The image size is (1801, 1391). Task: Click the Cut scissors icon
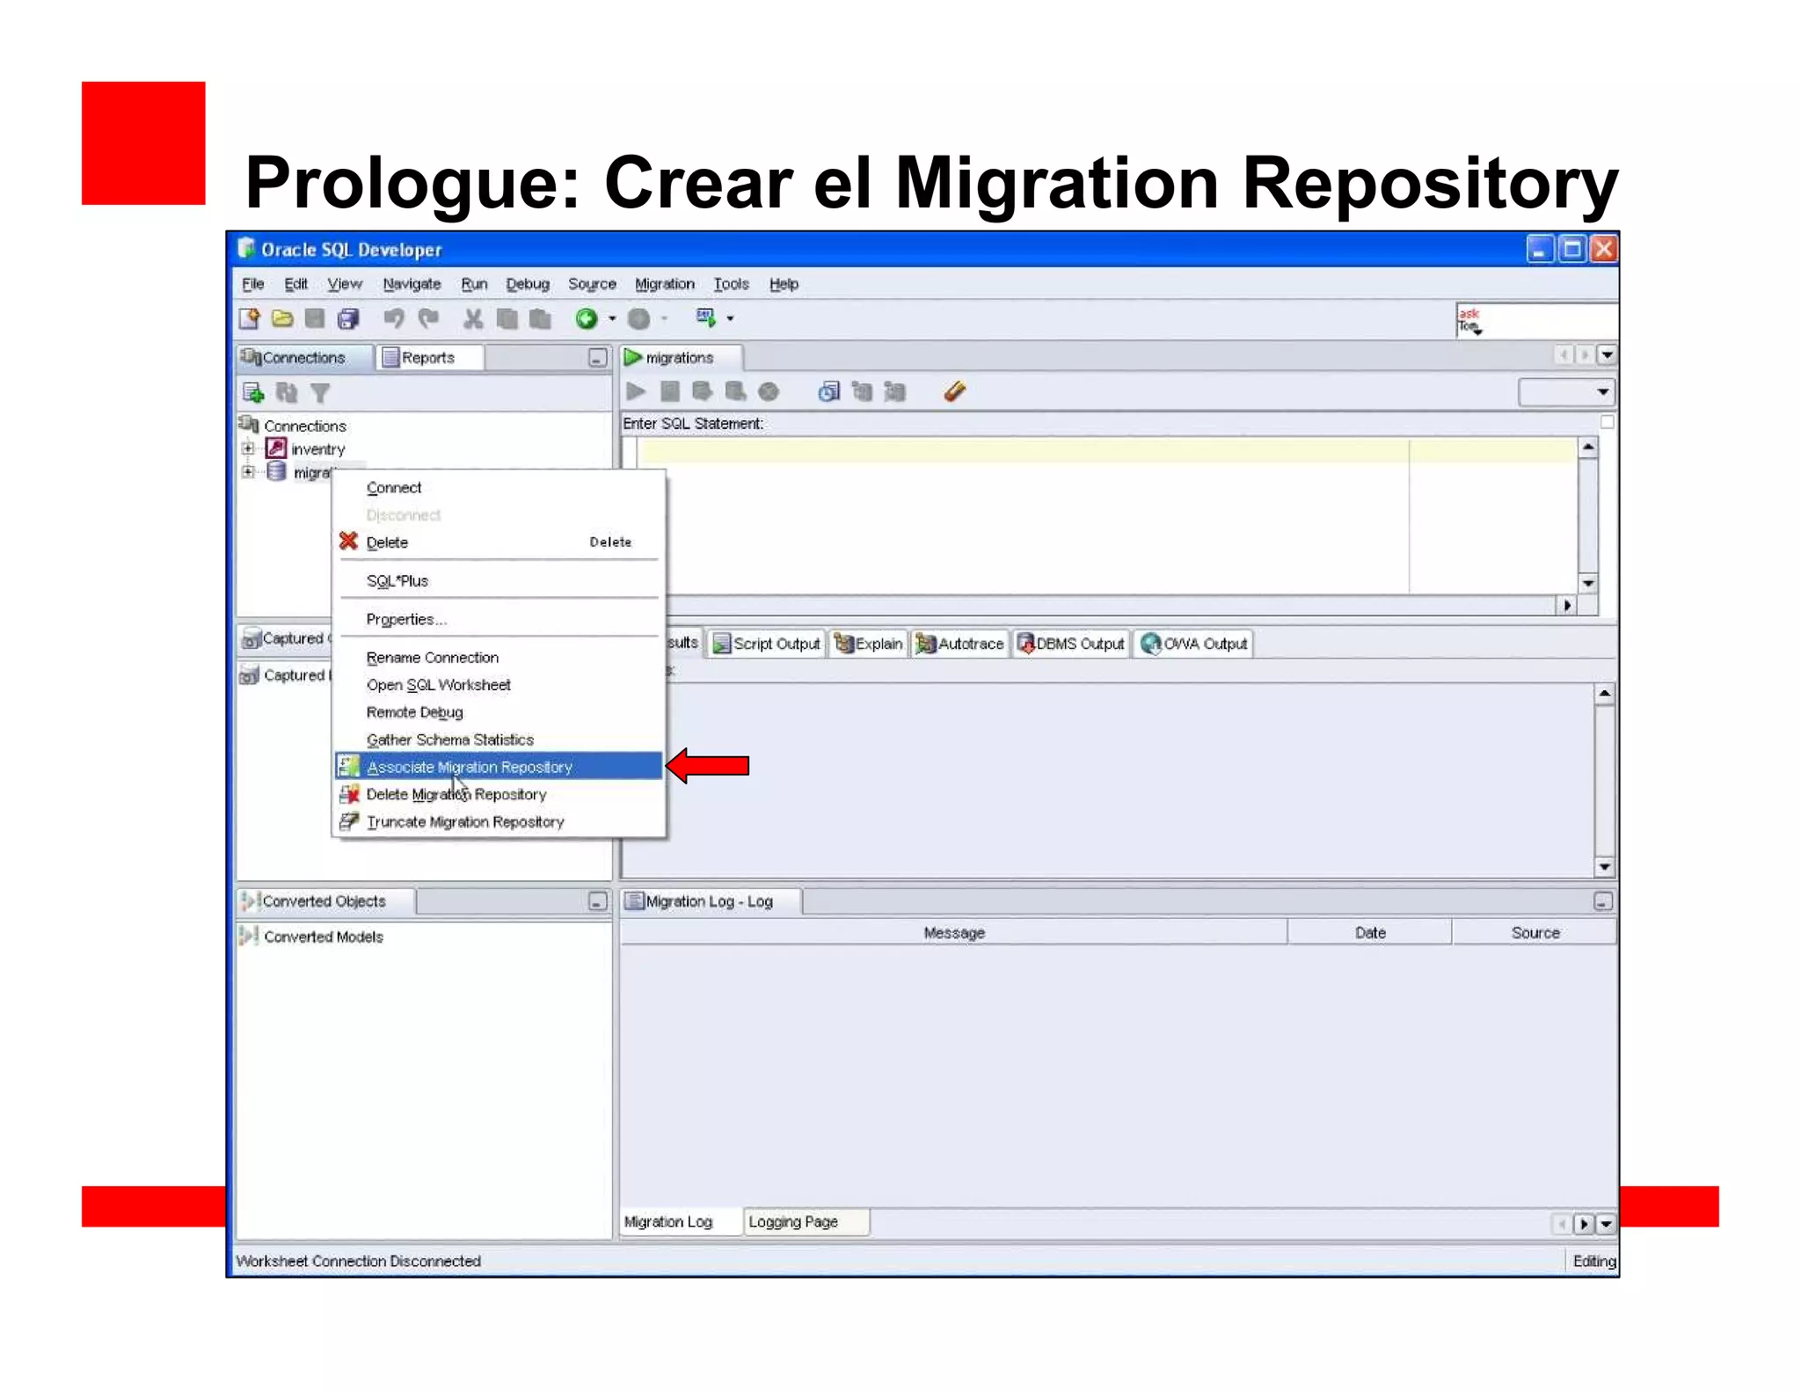473,318
